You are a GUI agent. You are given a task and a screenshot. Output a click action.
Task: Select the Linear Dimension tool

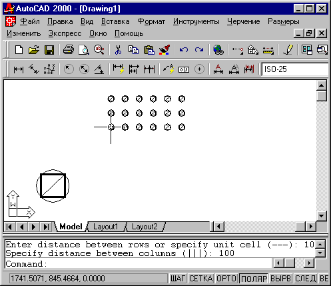pos(19,69)
